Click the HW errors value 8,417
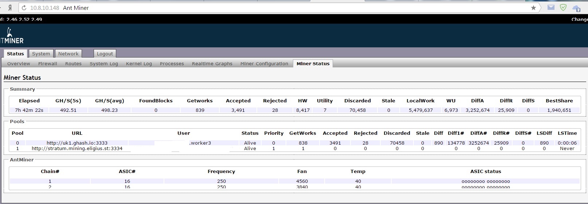 pos(303,110)
